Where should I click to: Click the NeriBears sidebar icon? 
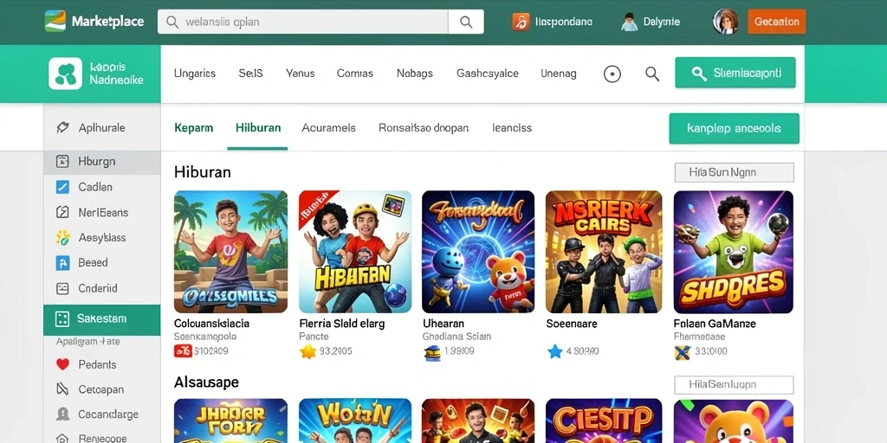point(62,213)
